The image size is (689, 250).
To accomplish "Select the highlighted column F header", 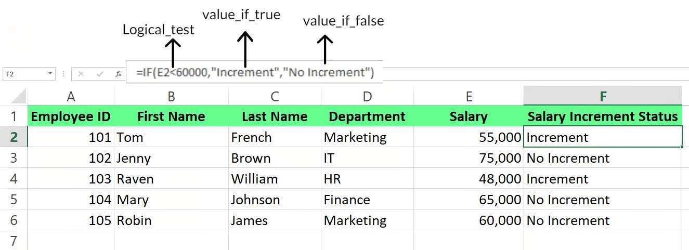I will [x=603, y=96].
